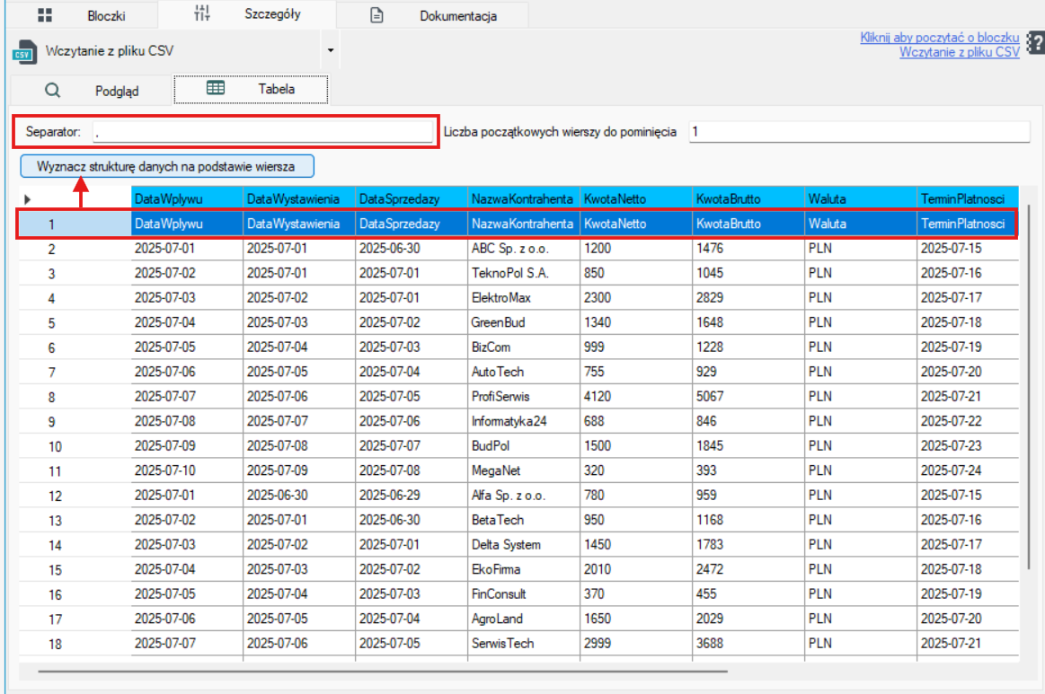Click the help question mark icon
This screenshot has height=694, width=1045.
coord(1036,44)
